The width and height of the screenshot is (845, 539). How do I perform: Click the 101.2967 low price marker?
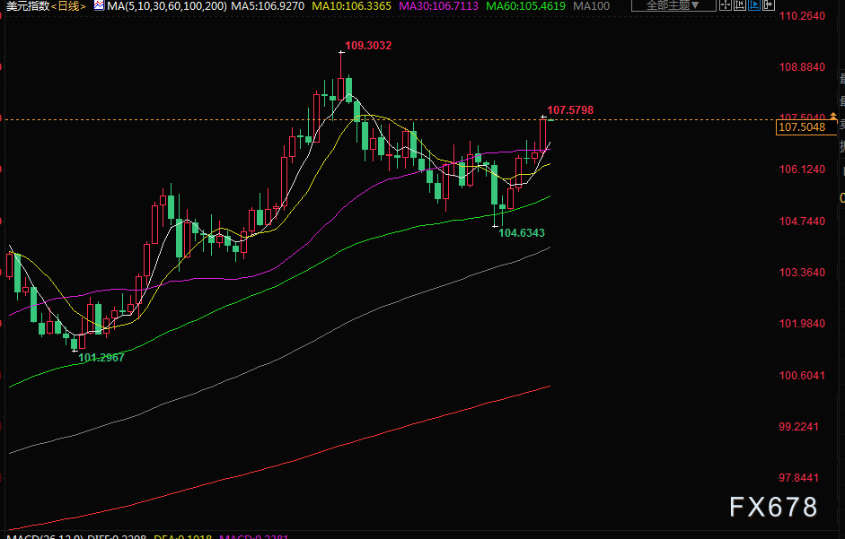[101, 358]
